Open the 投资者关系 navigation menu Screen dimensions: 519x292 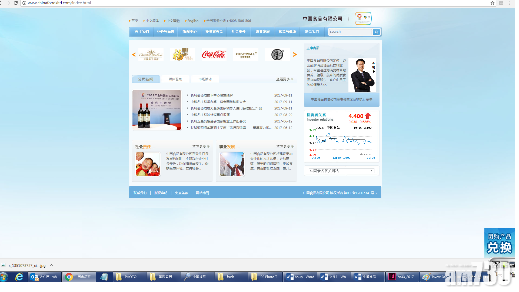[214, 32]
